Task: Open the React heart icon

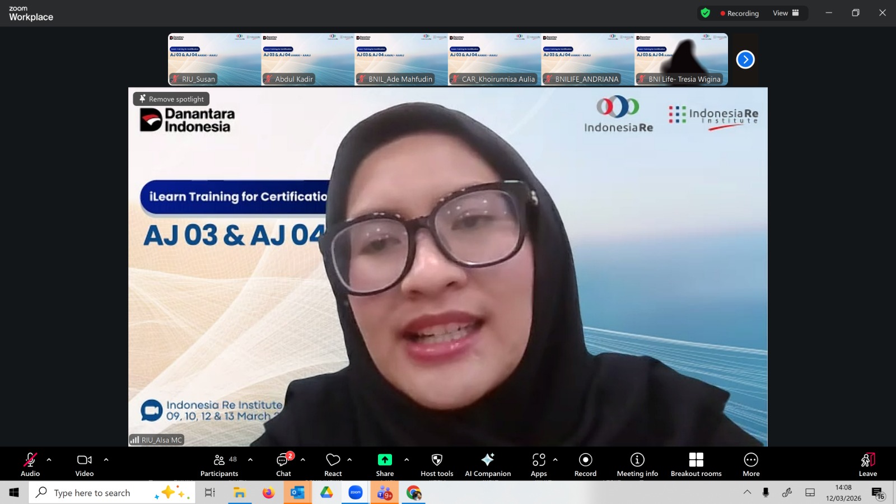Action: tap(333, 460)
